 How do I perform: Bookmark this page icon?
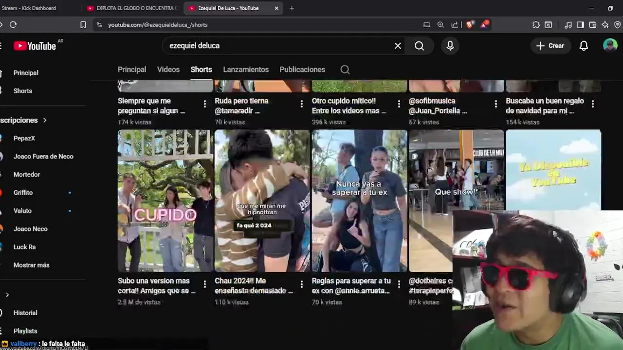pyautogui.click(x=83, y=25)
